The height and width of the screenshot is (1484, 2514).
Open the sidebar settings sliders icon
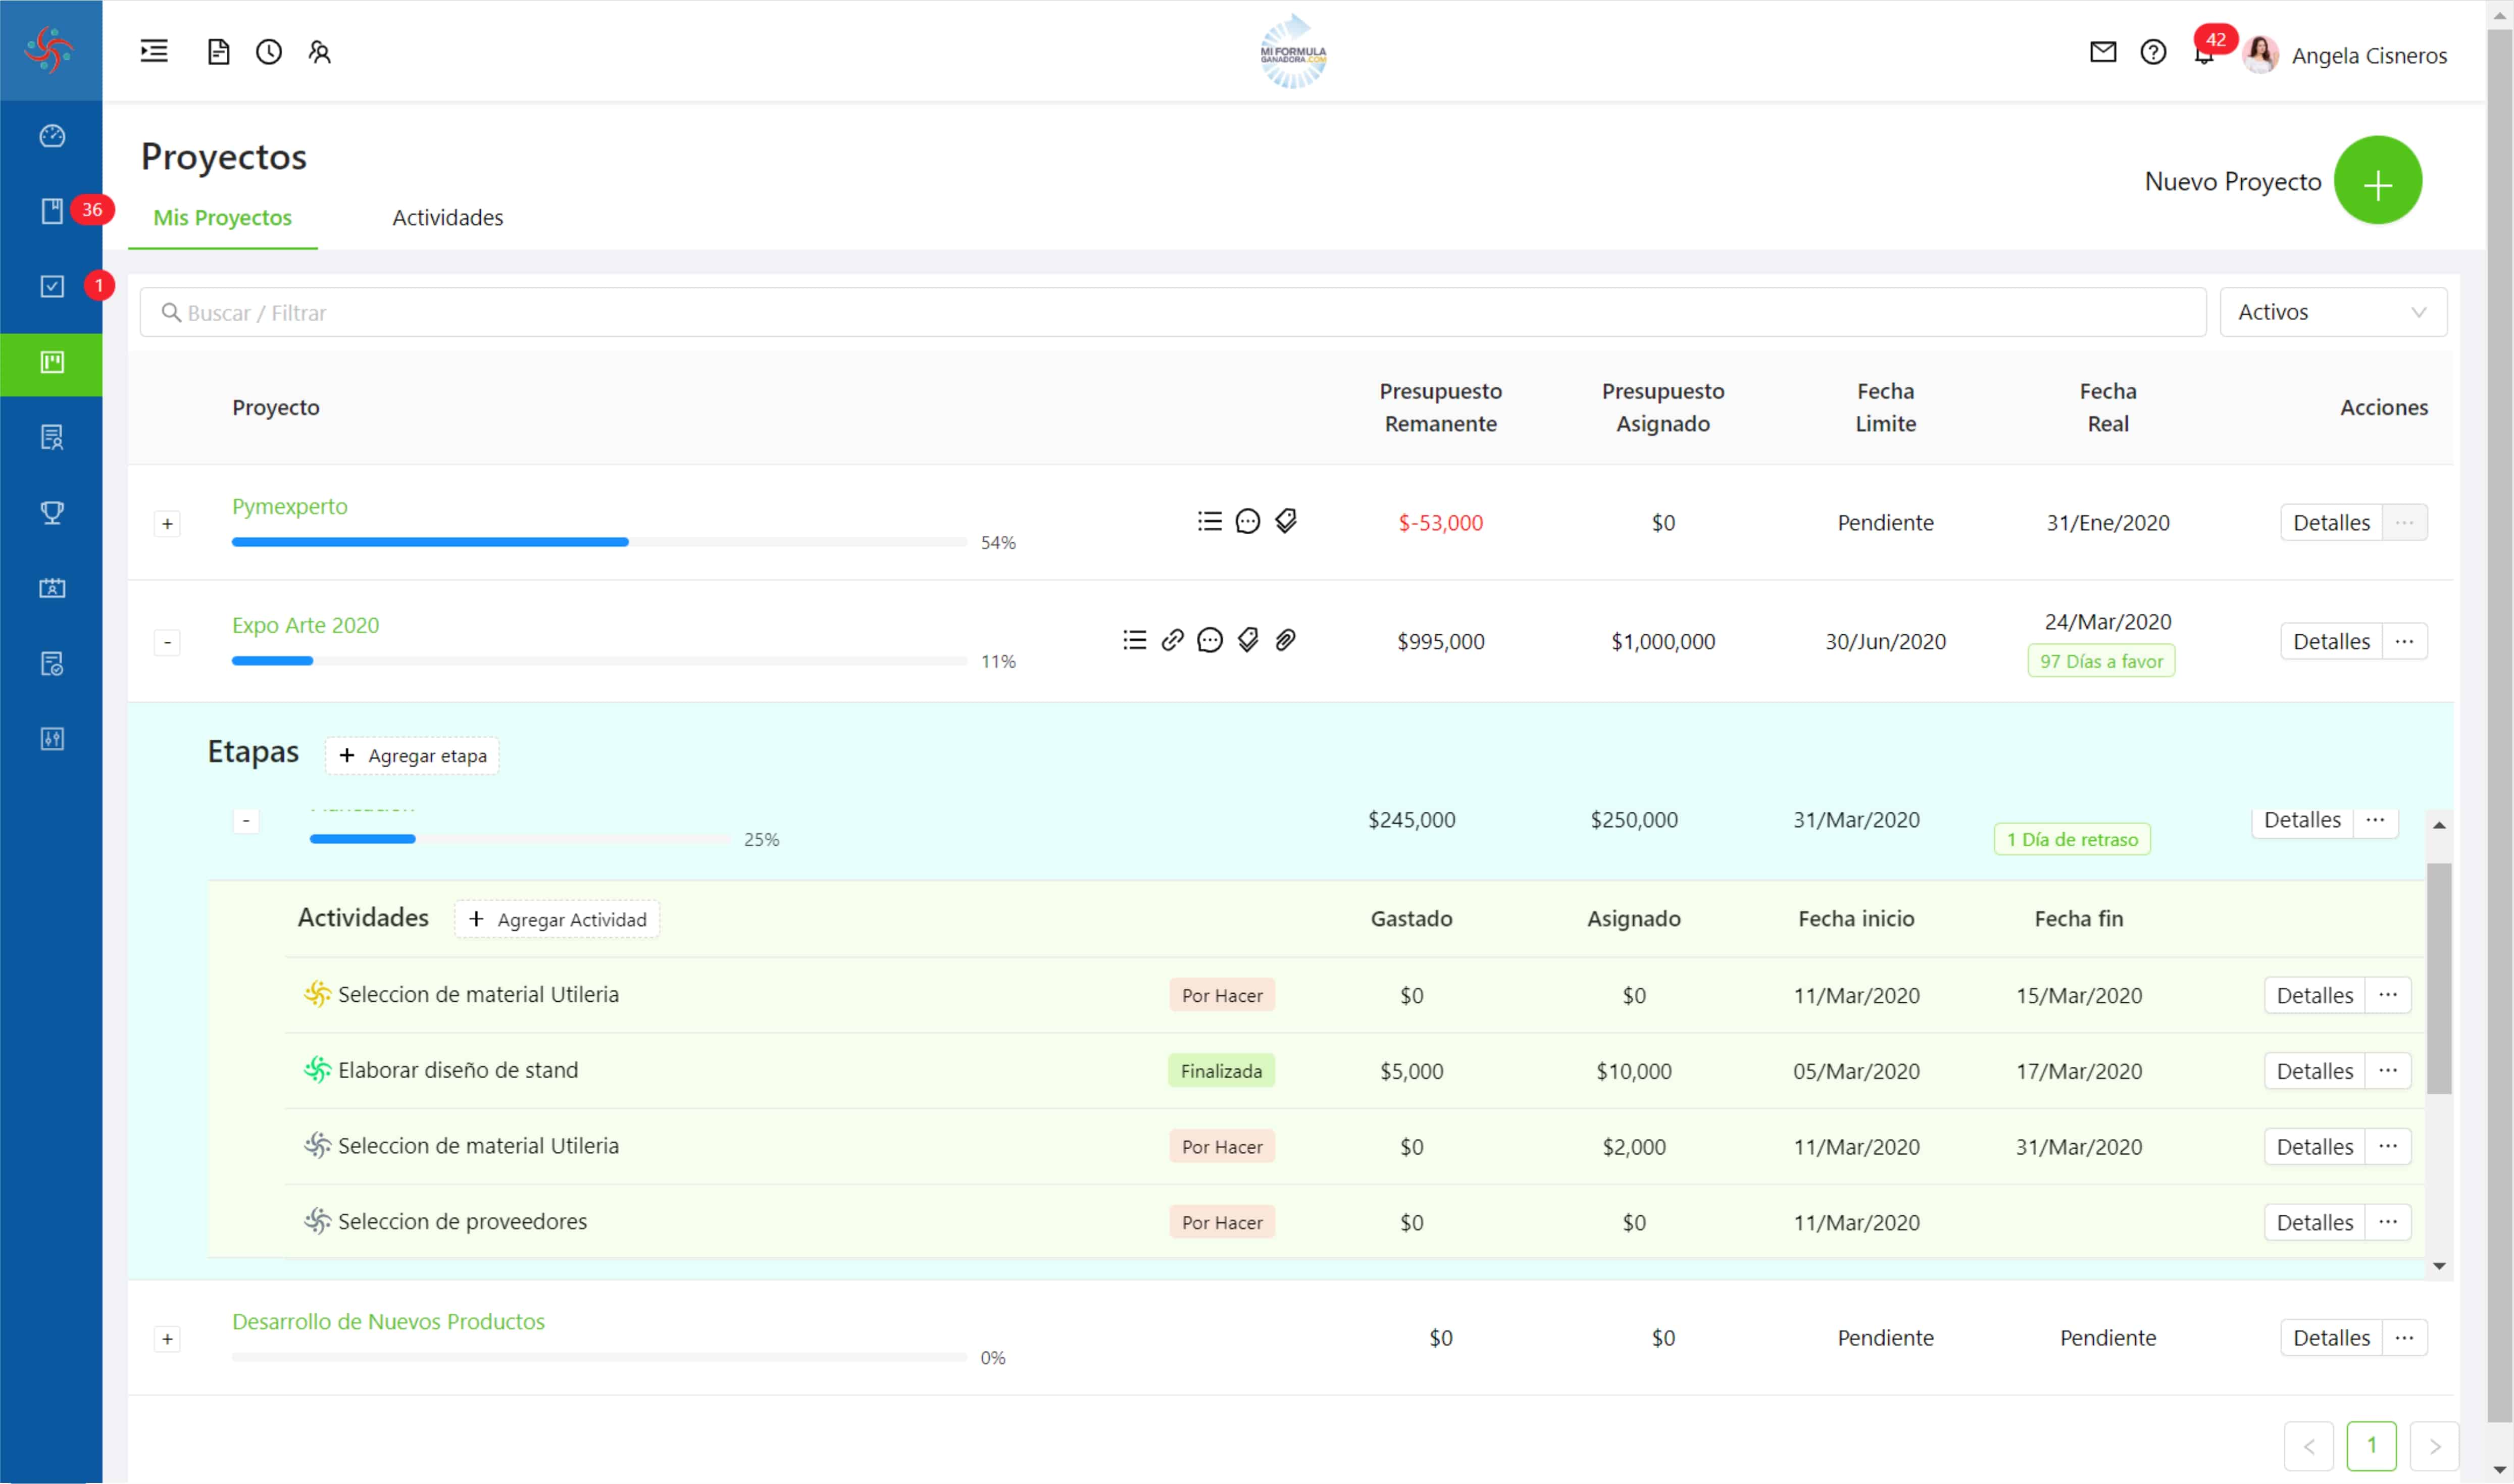point(52,739)
